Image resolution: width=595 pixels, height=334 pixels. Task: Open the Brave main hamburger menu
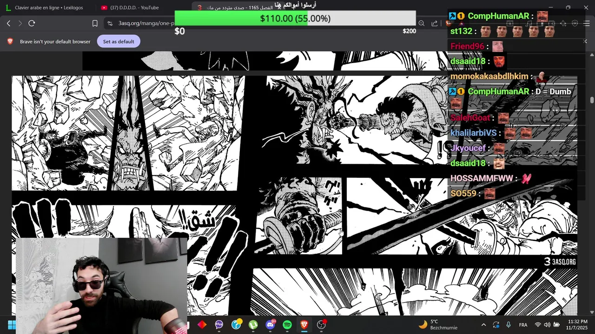[586, 23]
